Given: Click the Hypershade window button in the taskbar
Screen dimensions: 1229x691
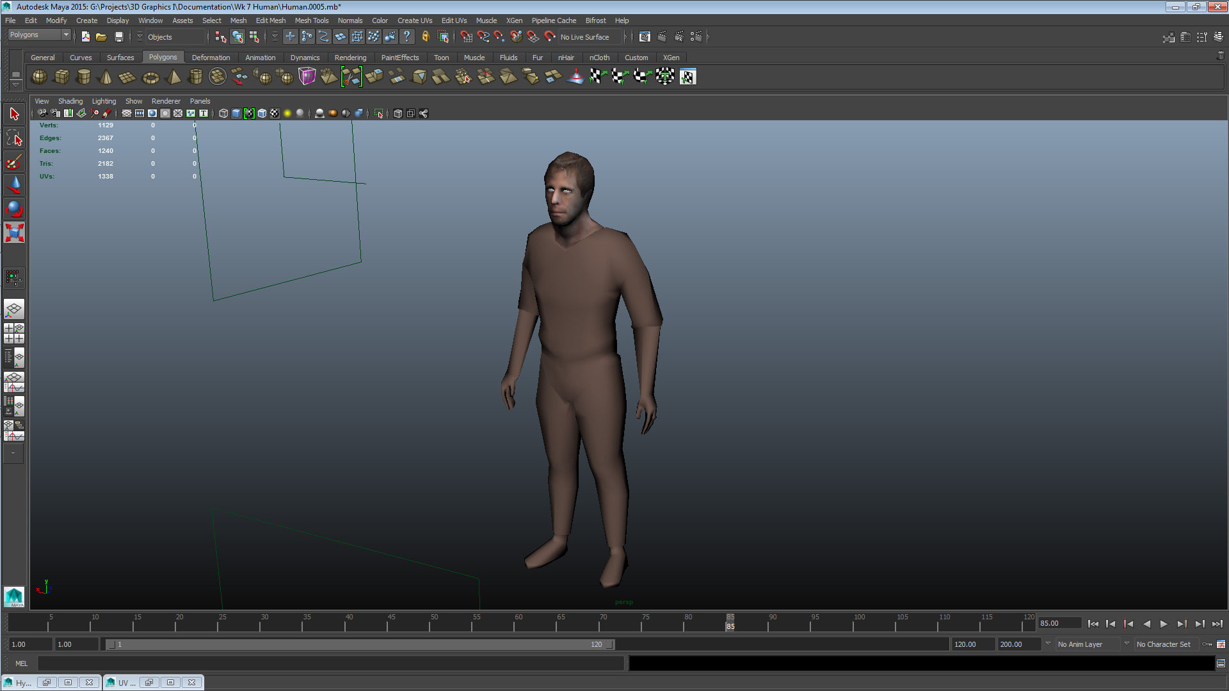Looking at the screenshot, I should pos(19,682).
